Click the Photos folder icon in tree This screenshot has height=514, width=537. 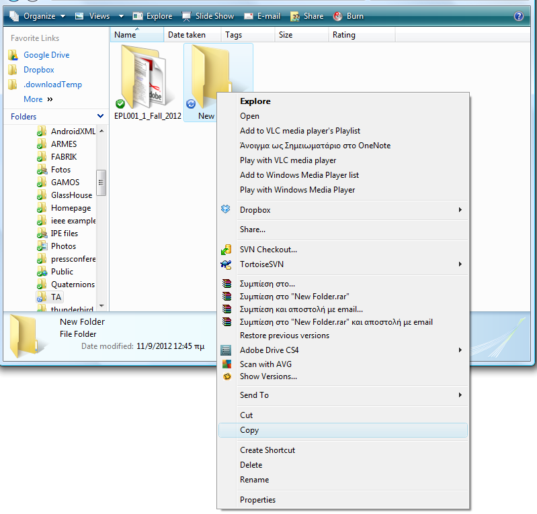point(42,246)
